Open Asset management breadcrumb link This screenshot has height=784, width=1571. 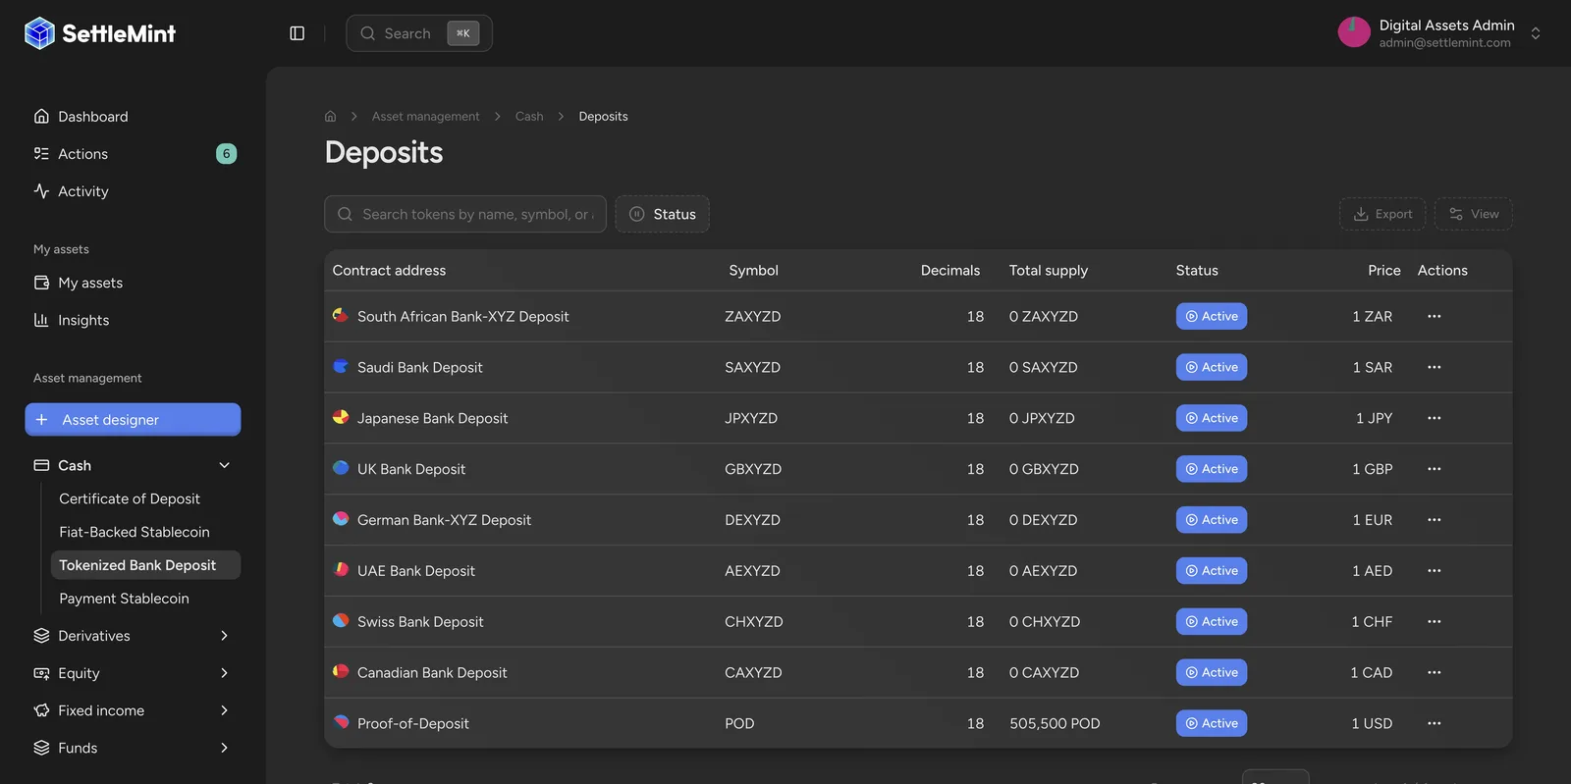[425, 116]
